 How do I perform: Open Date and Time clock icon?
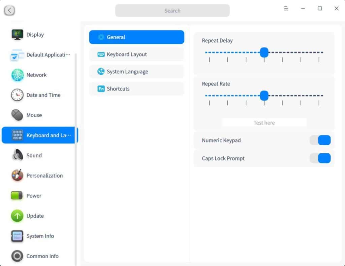point(17,95)
